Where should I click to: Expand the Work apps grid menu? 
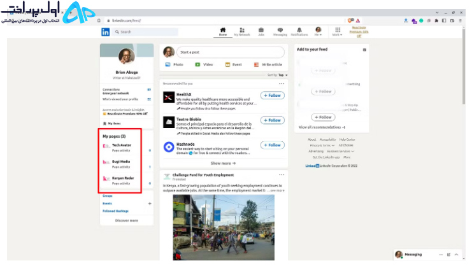point(337,32)
